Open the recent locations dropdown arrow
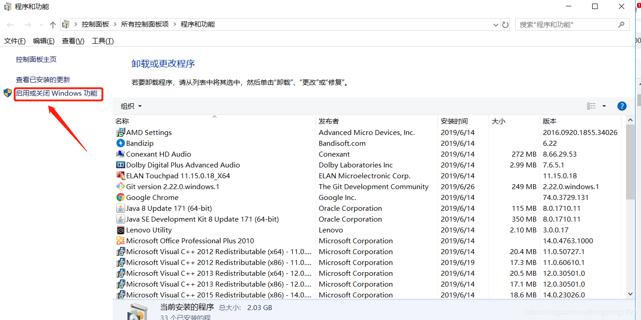The image size is (641, 320). [x=41, y=25]
